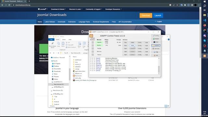
Task: Open Shell in XAMPP Control Panel
Action: point(156,42)
